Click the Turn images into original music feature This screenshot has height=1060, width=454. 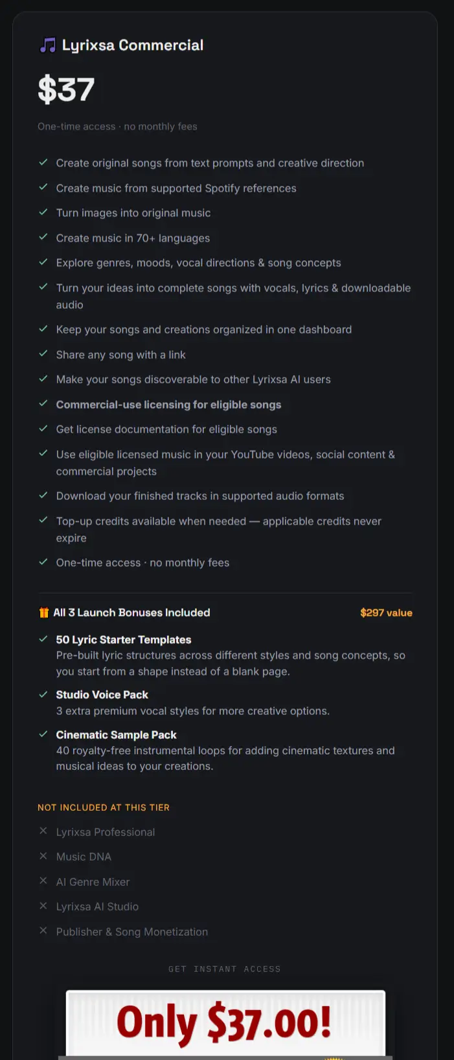point(133,213)
